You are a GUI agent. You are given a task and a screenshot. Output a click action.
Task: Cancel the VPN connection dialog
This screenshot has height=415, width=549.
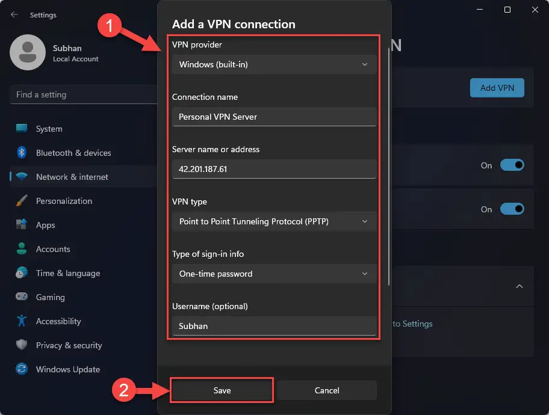click(327, 390)
